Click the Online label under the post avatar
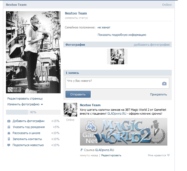The height and width of the screenshot is (171, 187). point(70,120)
